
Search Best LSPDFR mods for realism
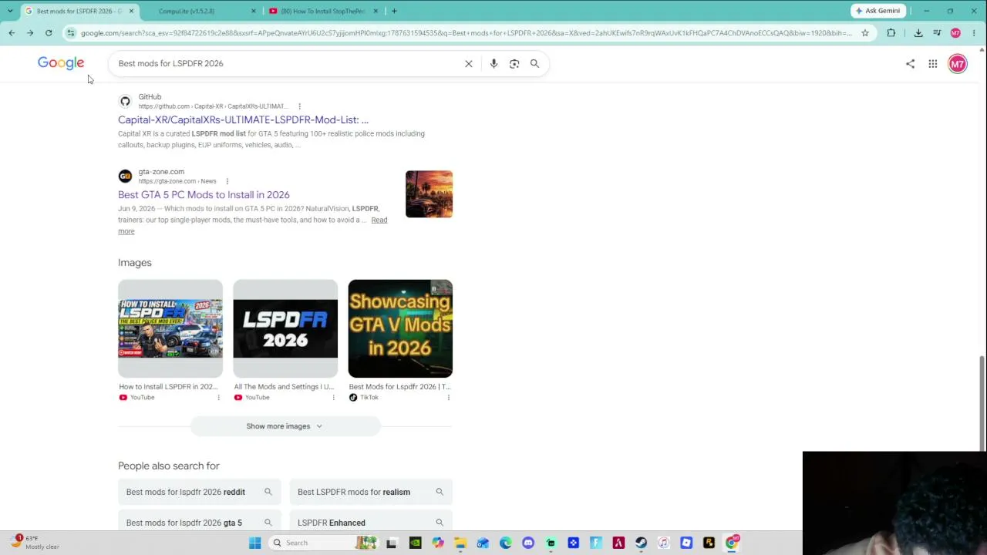(x=371, y=492)
